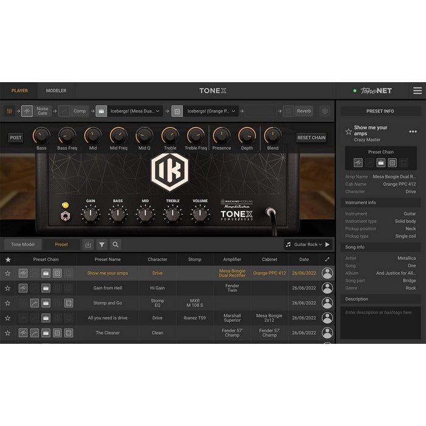Sort by the Amplifier column header
The image size is (426, 426).
click(232, 259)
